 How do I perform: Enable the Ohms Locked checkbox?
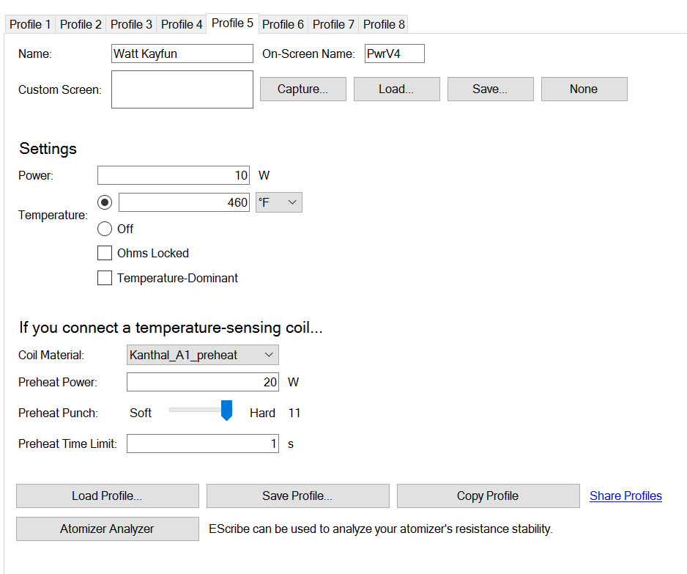click(x=105, y=254)
